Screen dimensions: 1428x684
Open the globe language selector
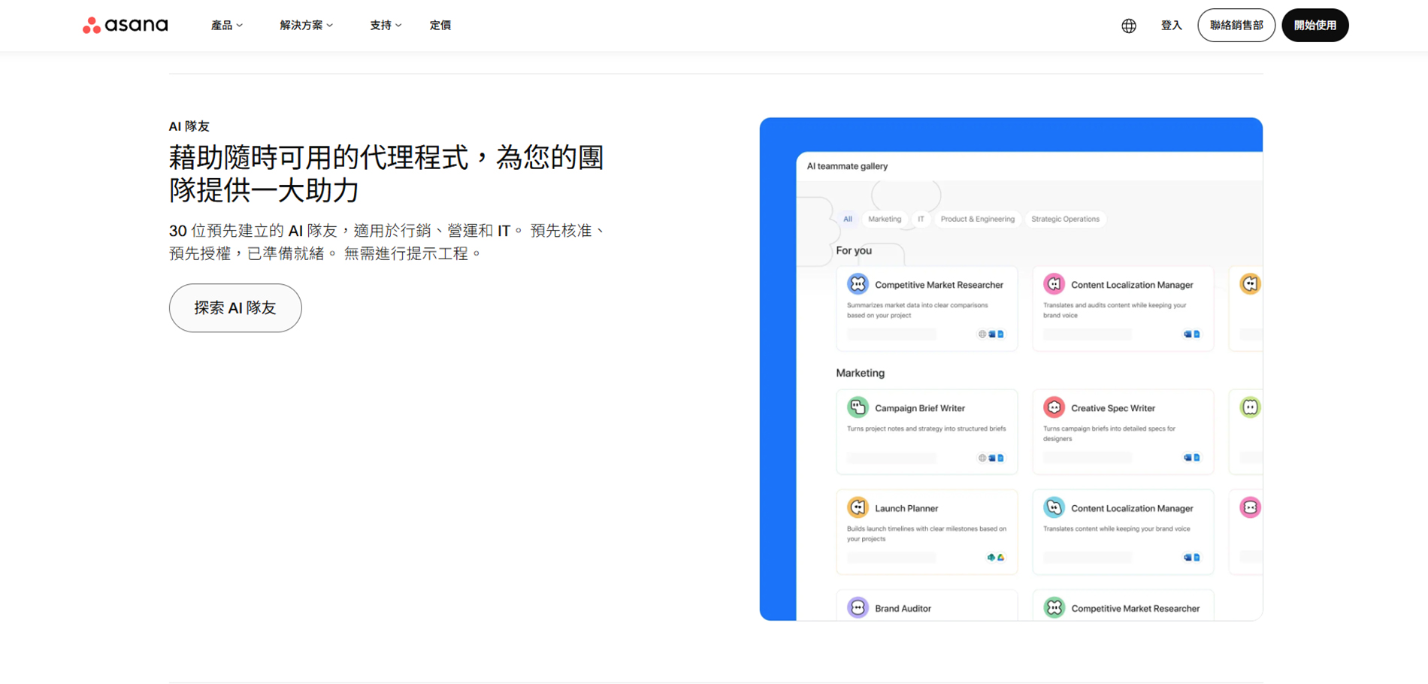[x=1129, y=26]
